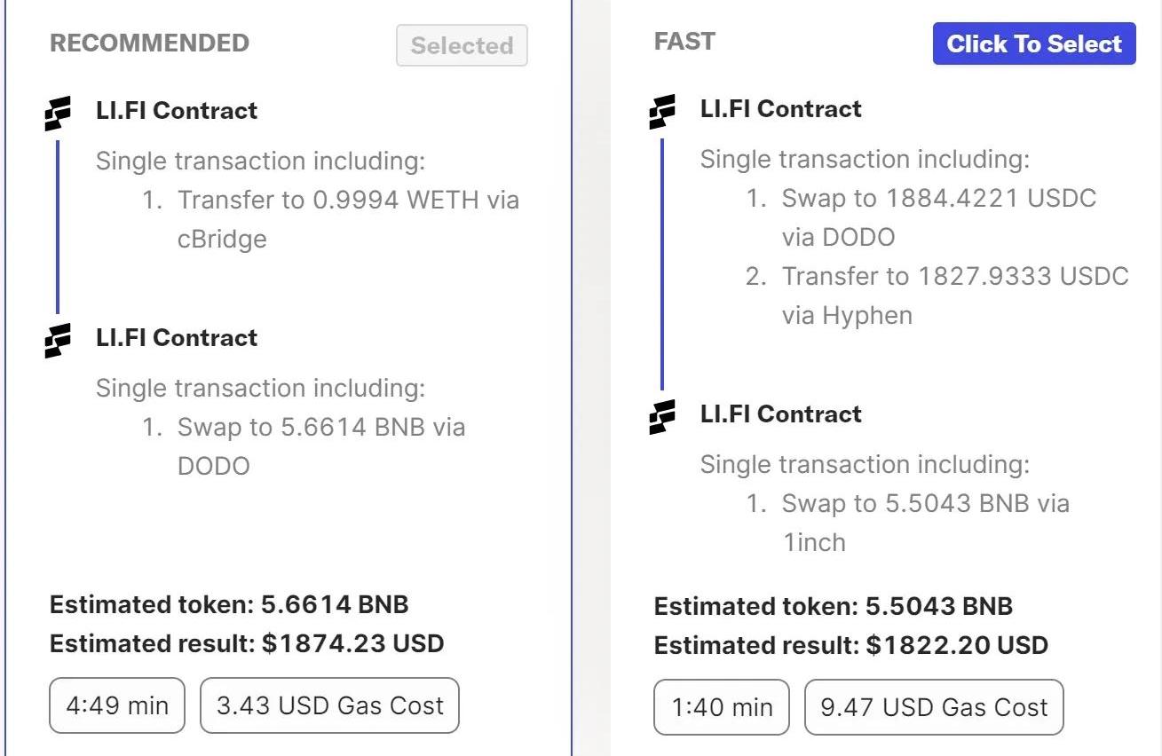The image size is (1162, 756).
Task: Click the FAST route heading
Action: pyautogui.click(x=684, y=42)
